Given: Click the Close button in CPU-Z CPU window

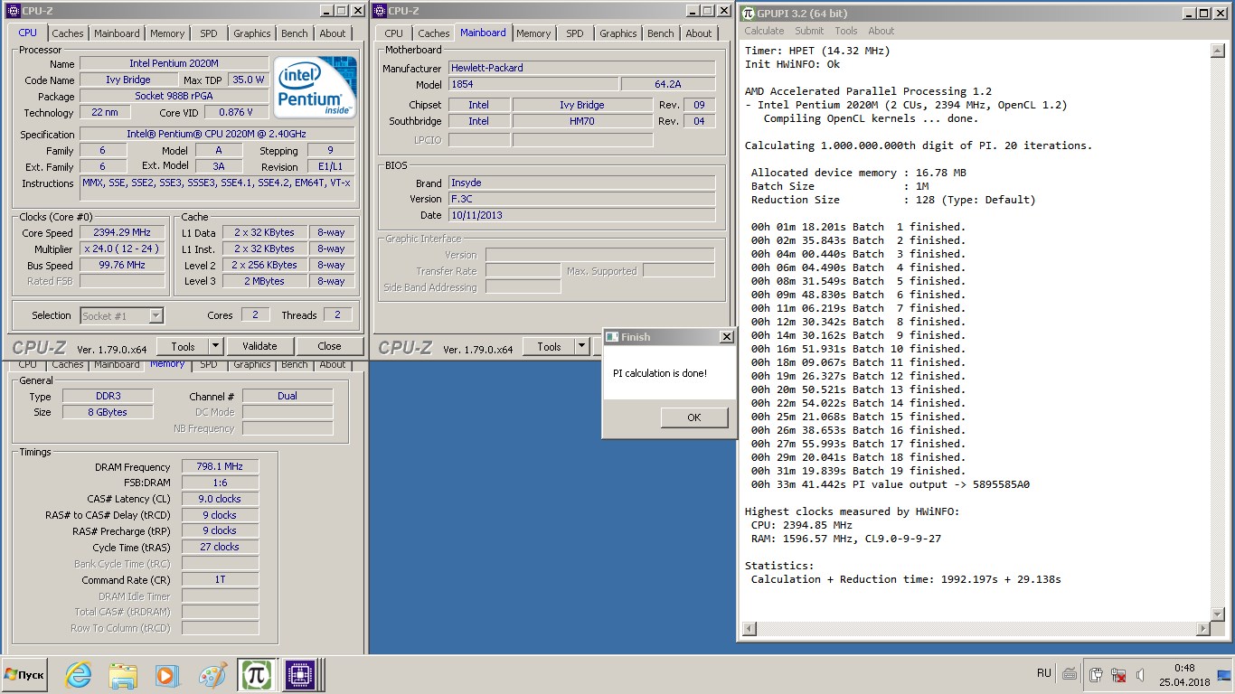Looking at the screenshot, I should tap(329, 346).
